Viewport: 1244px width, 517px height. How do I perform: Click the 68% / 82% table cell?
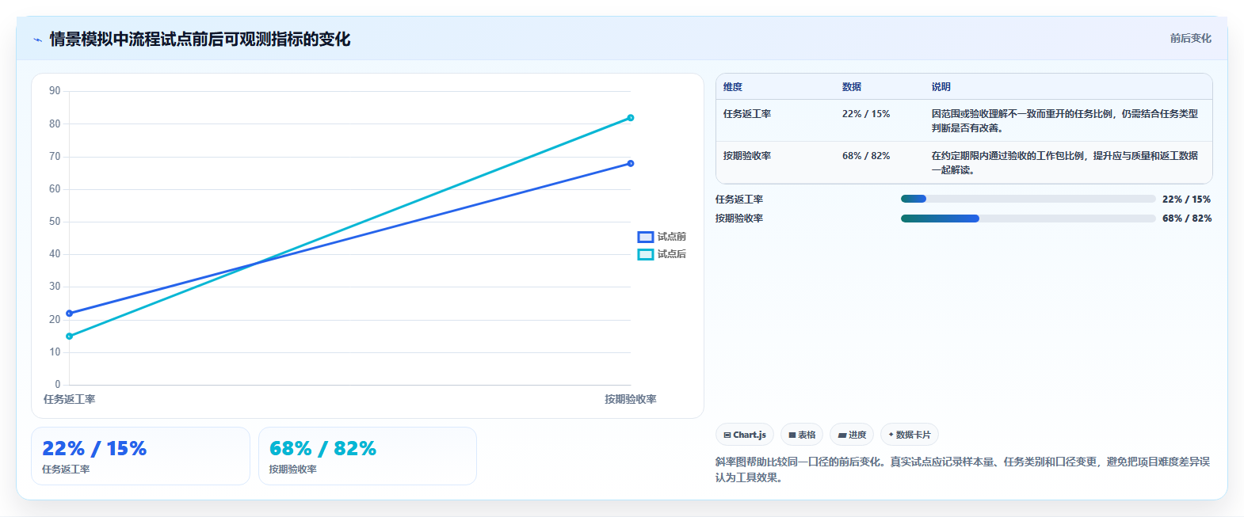pyautogui.click(x=866, y=156)
